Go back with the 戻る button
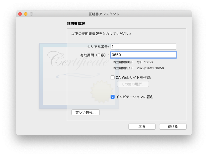Image resolution: width=208 pixels, height=156 pixels. point(142,126)
